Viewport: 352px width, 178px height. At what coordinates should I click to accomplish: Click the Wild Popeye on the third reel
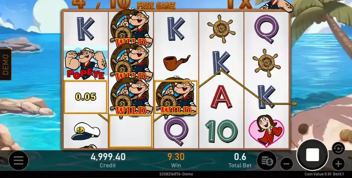pyautogui.click(x=176, y=97)
